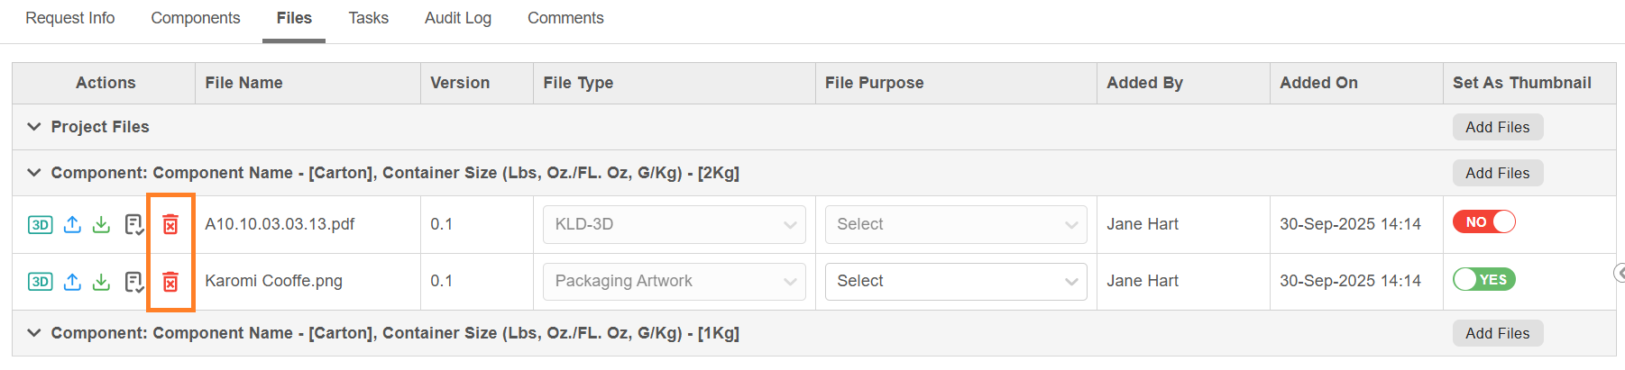Open 3D view for A10.10.03.03.13.pdf
Viewport: 1625px width, 370px height.
click(x=41, y=225)
